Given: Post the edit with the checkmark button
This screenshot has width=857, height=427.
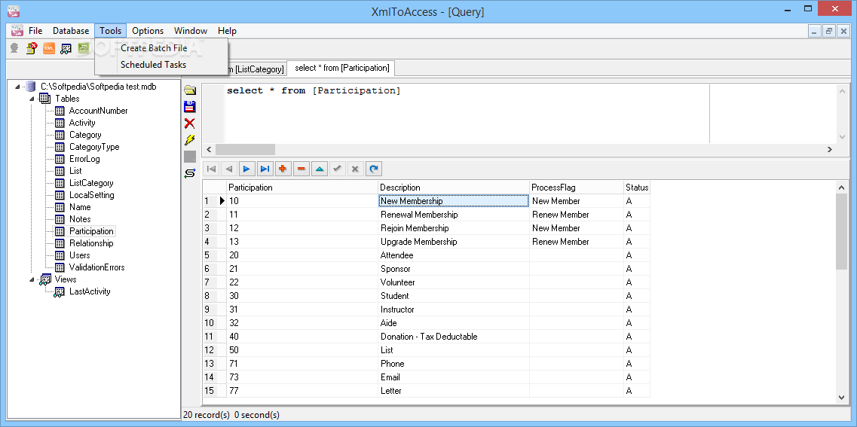Looking at the screenshot, I should 337,169.
